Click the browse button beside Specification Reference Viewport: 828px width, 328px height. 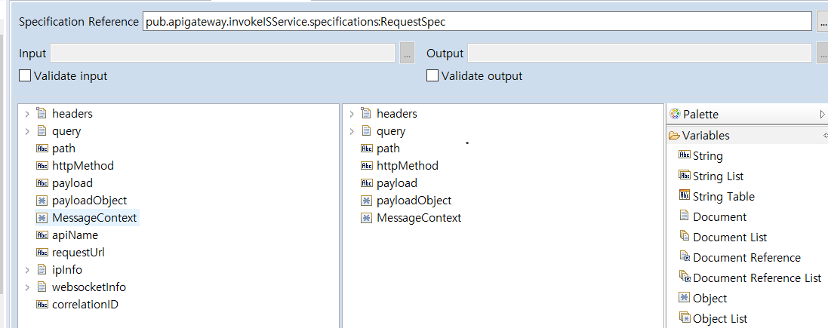click(x=822, y=22)
